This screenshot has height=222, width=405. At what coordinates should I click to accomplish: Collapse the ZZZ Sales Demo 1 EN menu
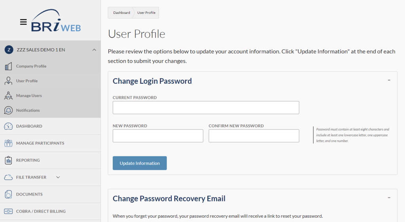pyautogui.click(x=94, y=50)
